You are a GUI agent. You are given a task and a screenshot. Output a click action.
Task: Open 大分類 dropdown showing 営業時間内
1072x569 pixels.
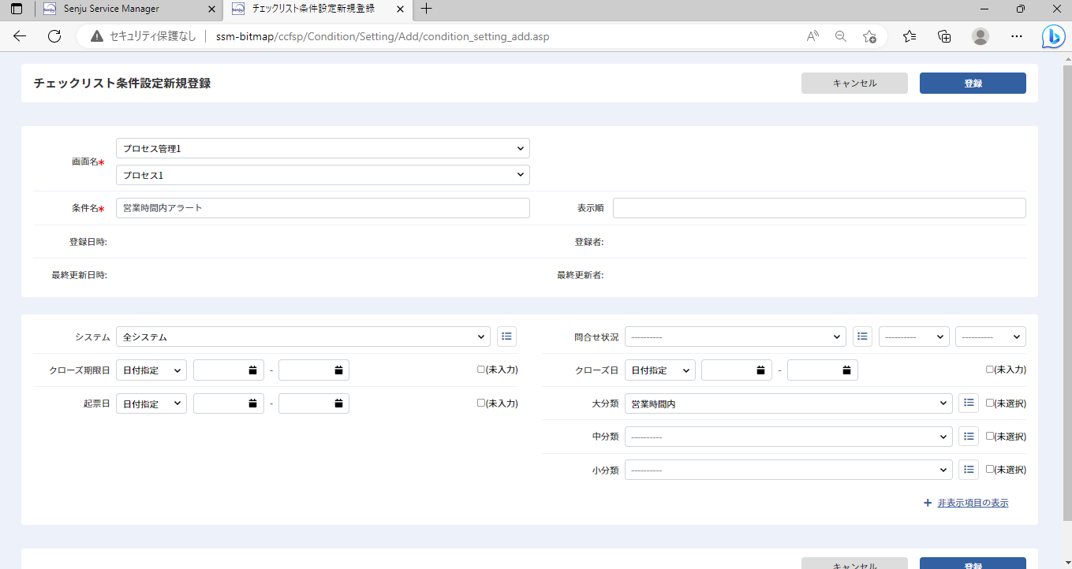click(789, 404)
